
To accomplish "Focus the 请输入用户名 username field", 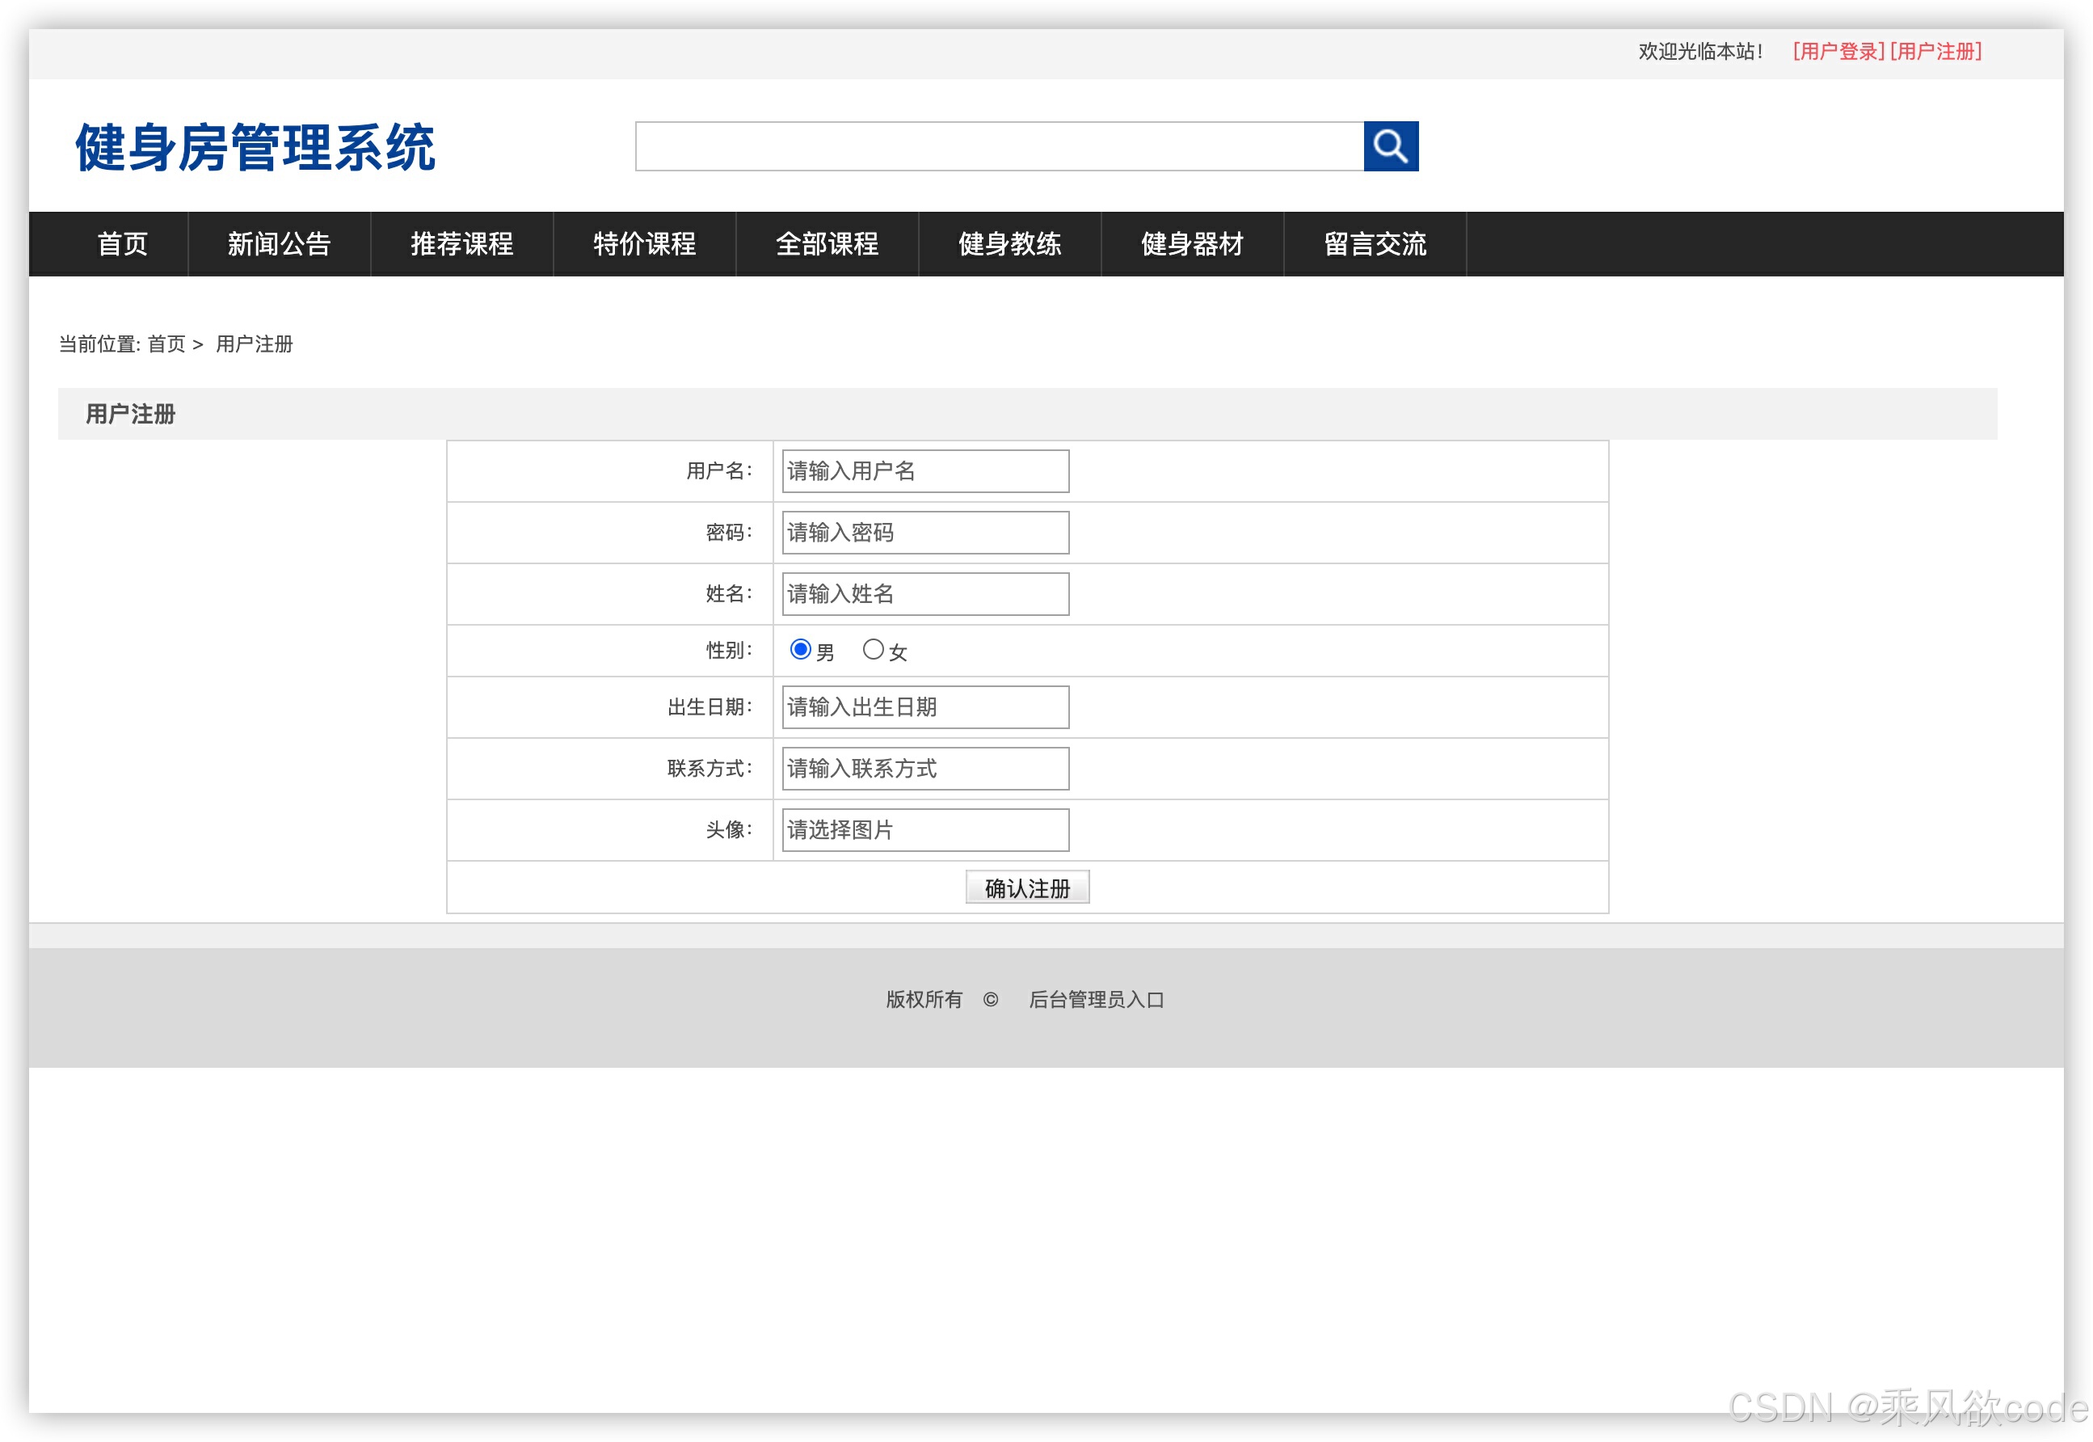I will point(925,471).
